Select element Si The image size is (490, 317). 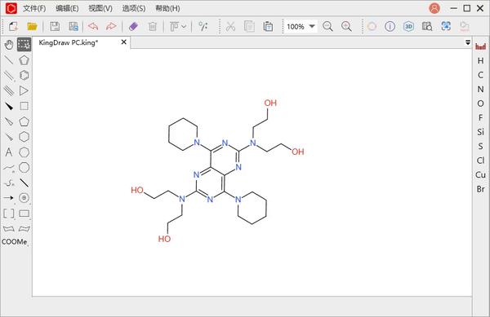[481, 132]
